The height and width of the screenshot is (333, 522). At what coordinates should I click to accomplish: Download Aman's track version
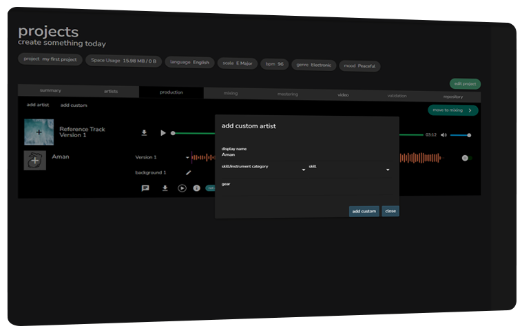[165, 188]
